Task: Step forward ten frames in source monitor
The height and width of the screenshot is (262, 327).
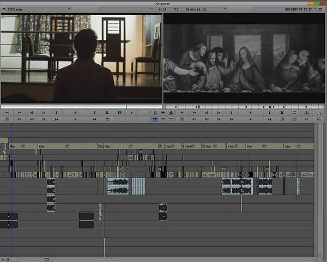Action: (x=44, y=119)
